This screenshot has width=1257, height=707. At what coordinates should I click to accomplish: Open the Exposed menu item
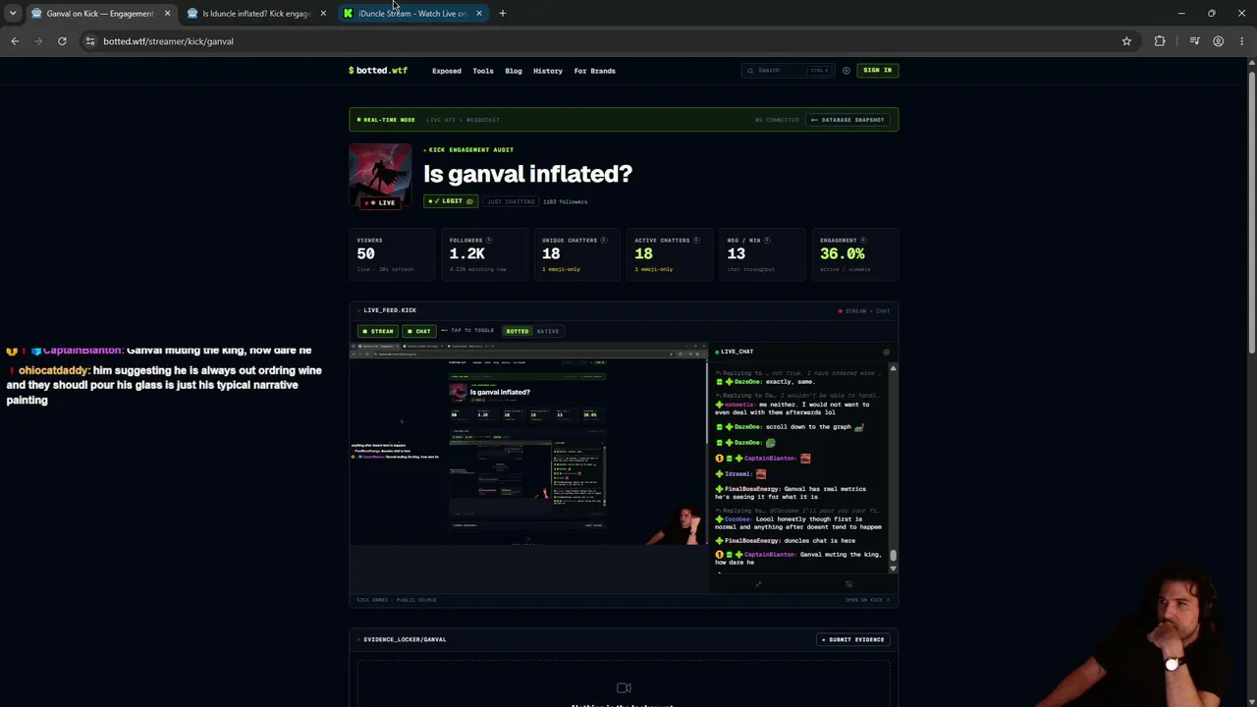click(447, 71)
